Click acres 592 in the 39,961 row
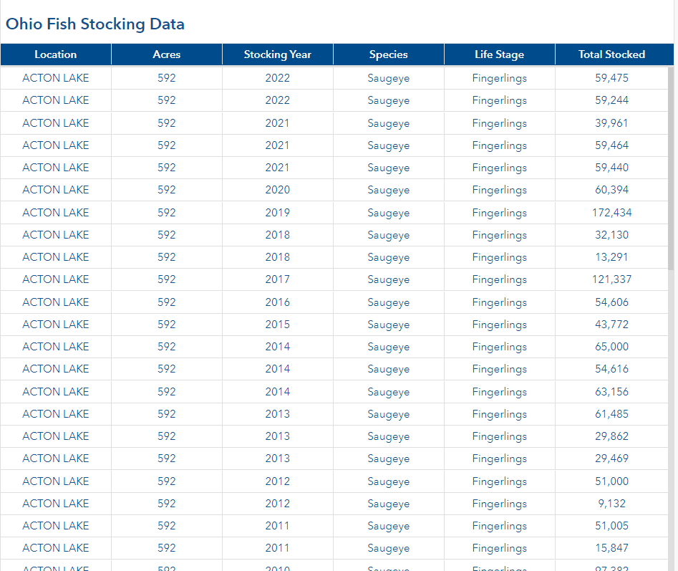Viewport: 678px width, 571px height. [167, 123]
